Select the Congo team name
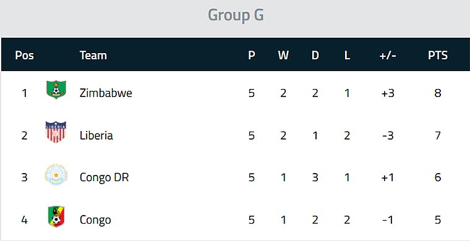Viewport: 470px width, 241px height. pyautogui.click(x=95, y=220)
